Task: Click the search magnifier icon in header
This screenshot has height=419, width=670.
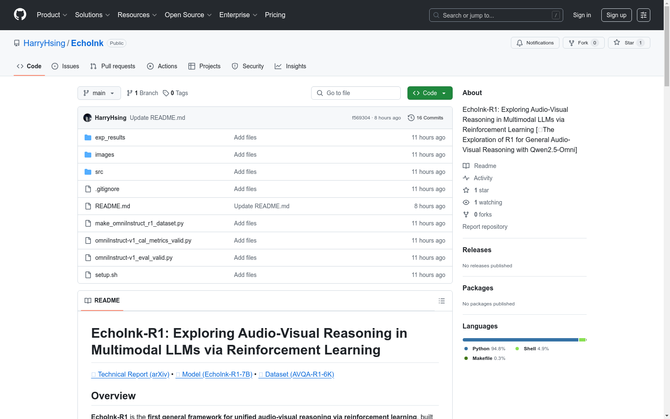Action: point(436,15)
